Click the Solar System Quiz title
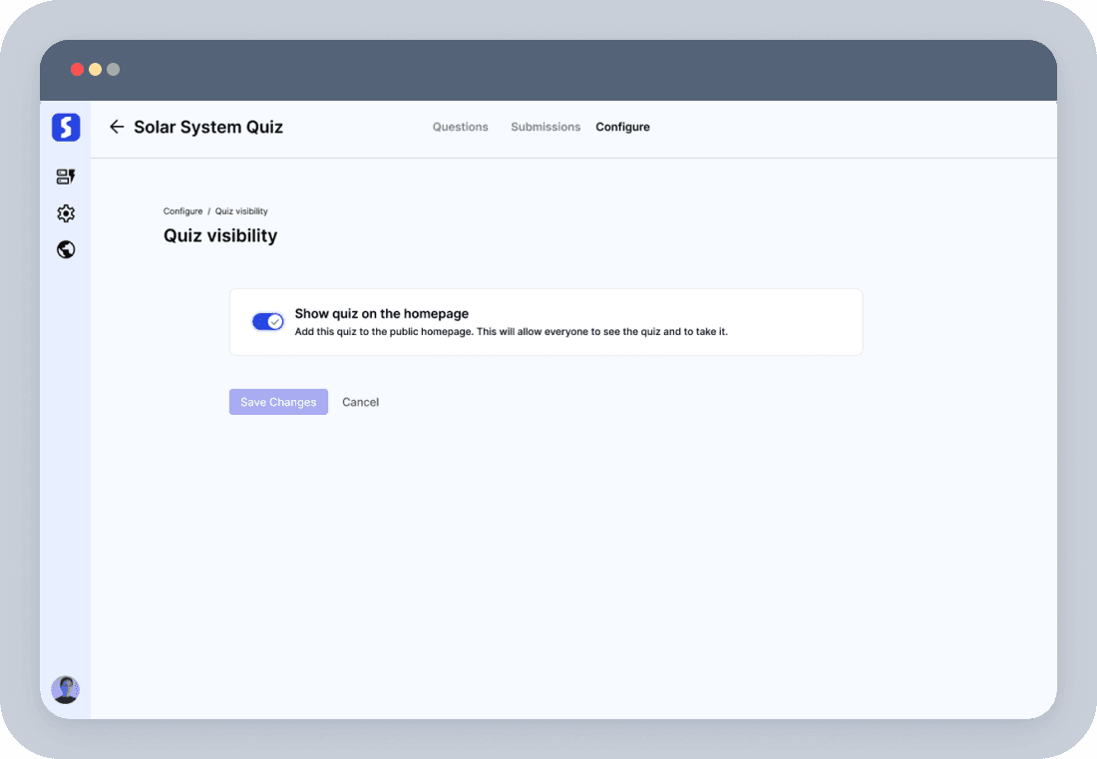Viewport: 1097px width, 759px height. click(x=208, y=127)
